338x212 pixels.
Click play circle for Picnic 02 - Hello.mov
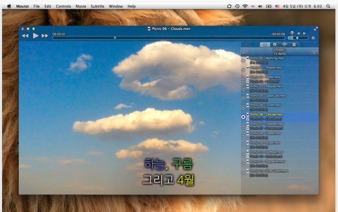pyautogui.click(x=243, y=79)
